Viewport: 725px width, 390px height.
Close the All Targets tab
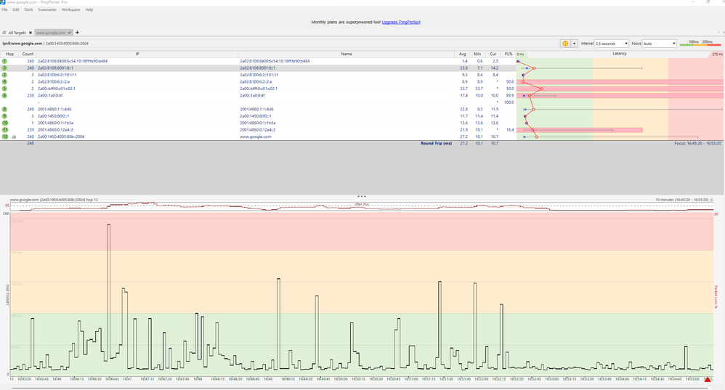click(x=31, y=33)
